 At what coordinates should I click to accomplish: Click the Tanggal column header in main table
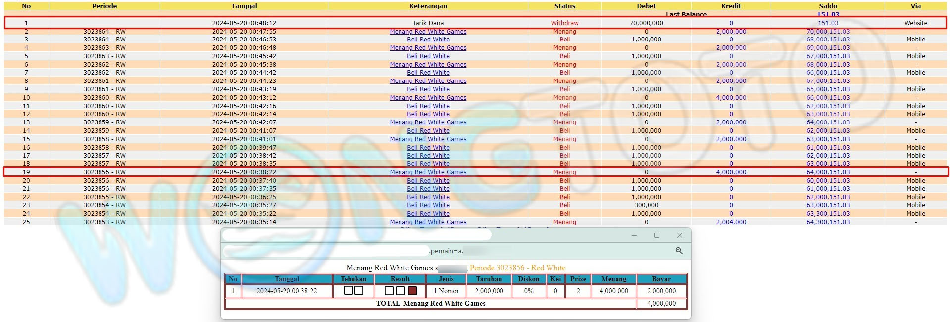[244, 6]
